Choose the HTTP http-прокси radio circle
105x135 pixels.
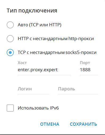click(x=10, y=39)
